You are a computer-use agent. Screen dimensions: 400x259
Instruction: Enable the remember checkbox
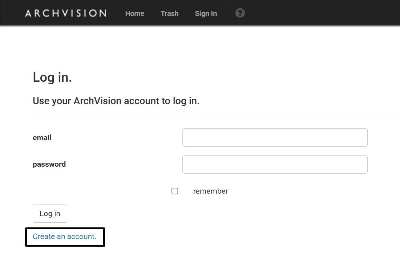click(x=175, y=191)
